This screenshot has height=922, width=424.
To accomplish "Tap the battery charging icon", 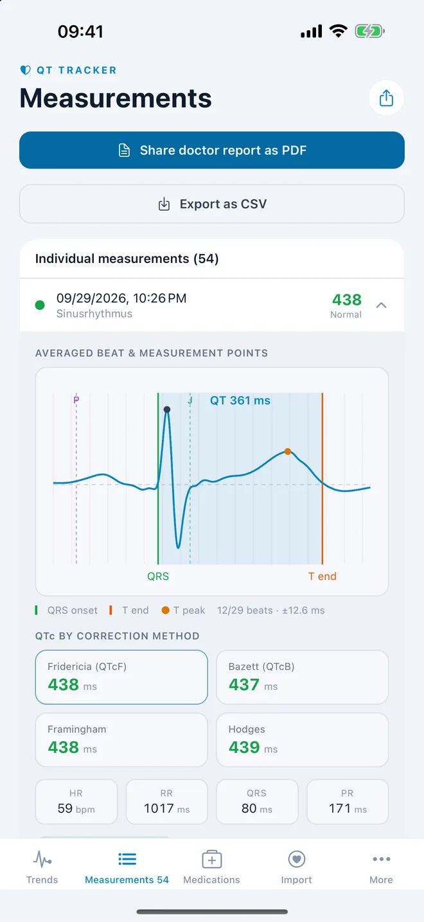I will tap(369, 31).
